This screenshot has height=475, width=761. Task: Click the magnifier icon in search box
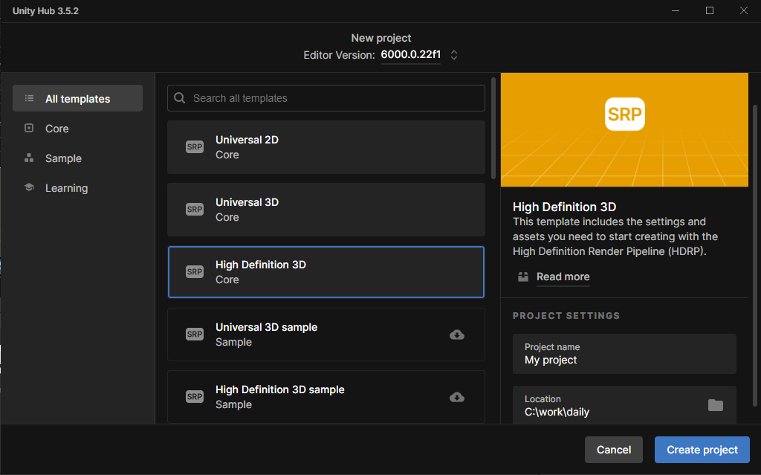[x=180, y=98]
